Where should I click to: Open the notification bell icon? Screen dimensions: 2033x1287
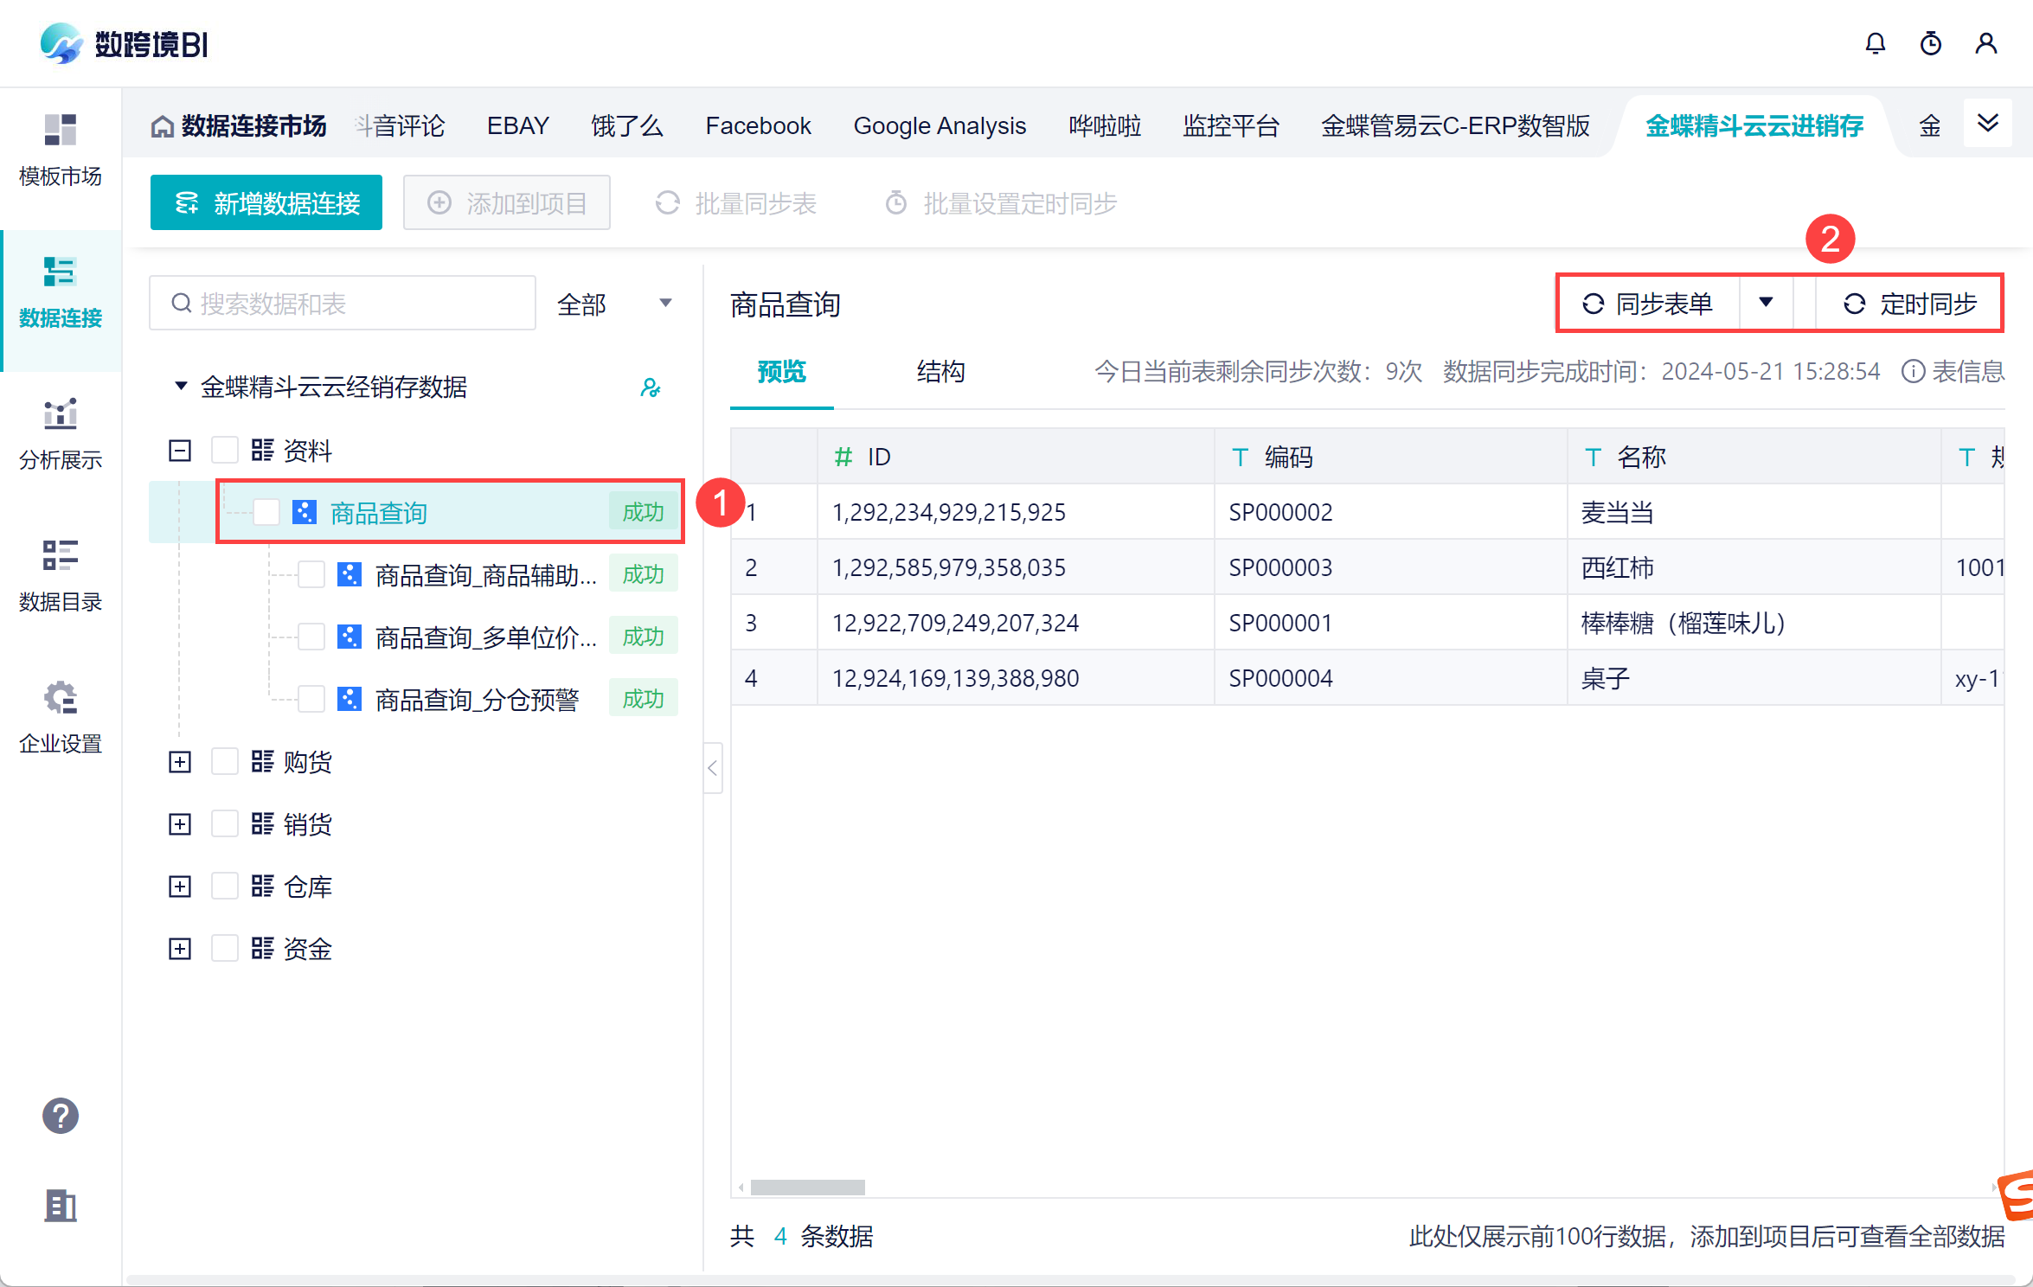point(1875,43)
